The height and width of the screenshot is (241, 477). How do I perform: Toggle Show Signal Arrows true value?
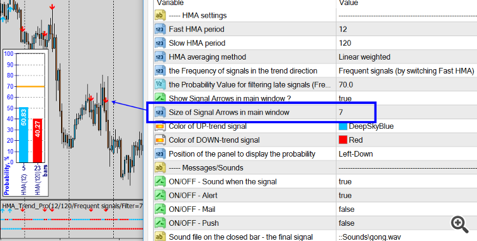click(345, 99)
